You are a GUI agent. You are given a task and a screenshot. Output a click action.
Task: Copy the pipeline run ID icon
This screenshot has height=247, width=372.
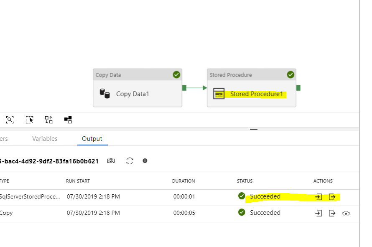coord(111,161)
